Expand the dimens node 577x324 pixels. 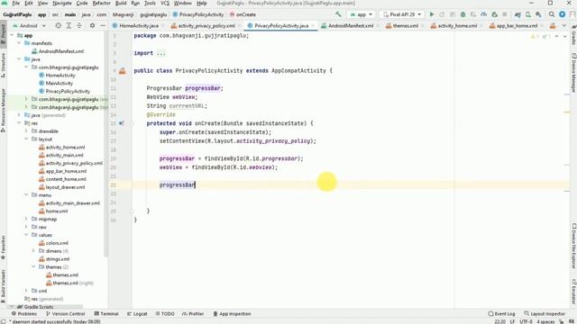(x=33, y=251)
